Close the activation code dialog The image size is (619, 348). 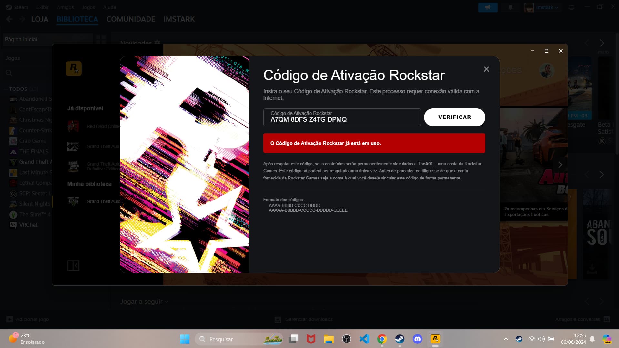[486, 69]
